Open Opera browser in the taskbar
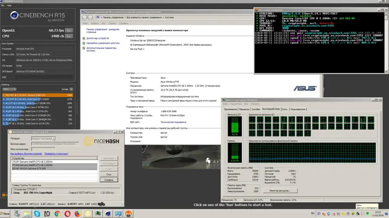Image resolution: width=389 pixels, height=218 pixels. click(67, 214)
